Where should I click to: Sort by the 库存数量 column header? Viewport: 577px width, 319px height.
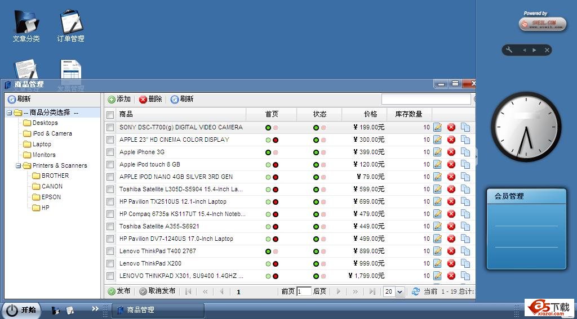click(x=409, y=114)
